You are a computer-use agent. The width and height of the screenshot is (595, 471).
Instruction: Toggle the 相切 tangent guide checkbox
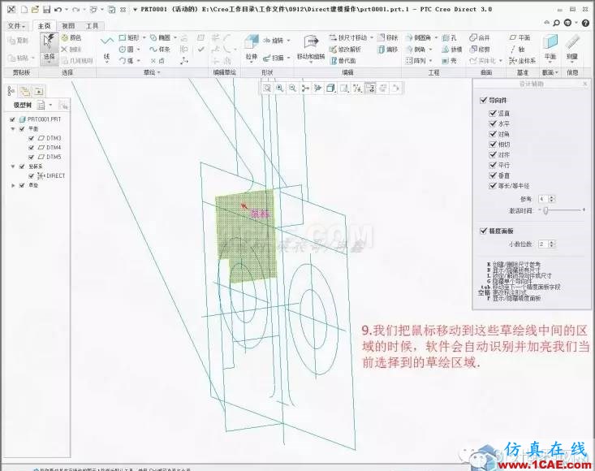point(493,145)
